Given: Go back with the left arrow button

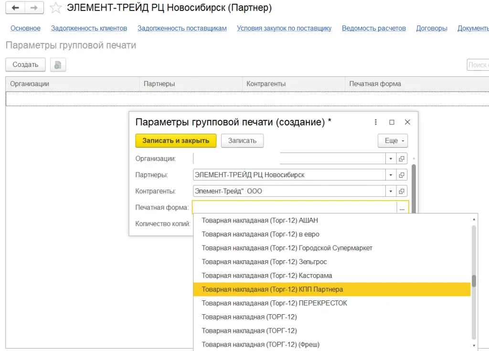Looking at the screenshot, I should coord(15,8).
